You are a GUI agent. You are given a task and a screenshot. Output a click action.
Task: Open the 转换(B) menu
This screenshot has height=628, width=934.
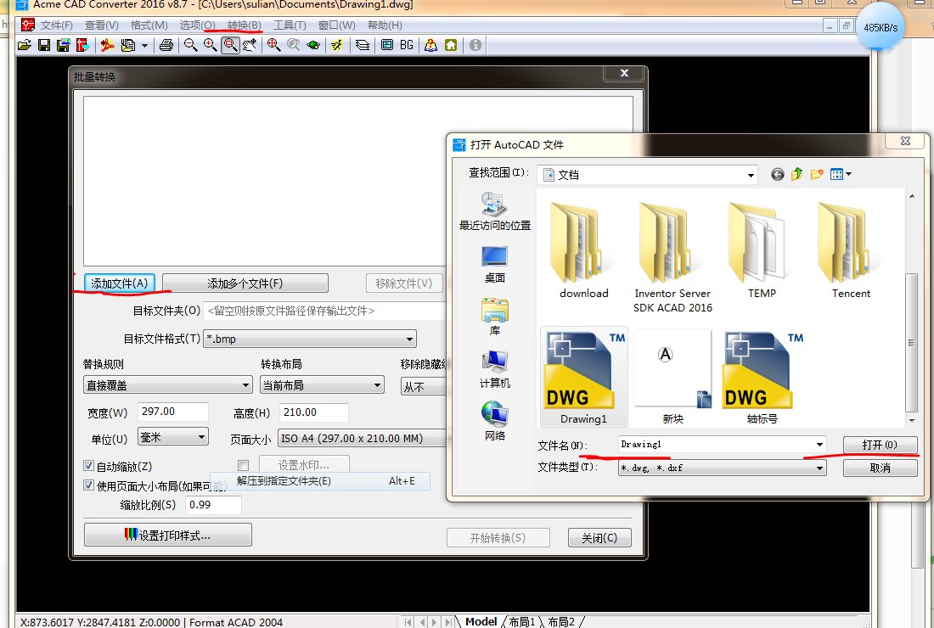click(245, 25)
